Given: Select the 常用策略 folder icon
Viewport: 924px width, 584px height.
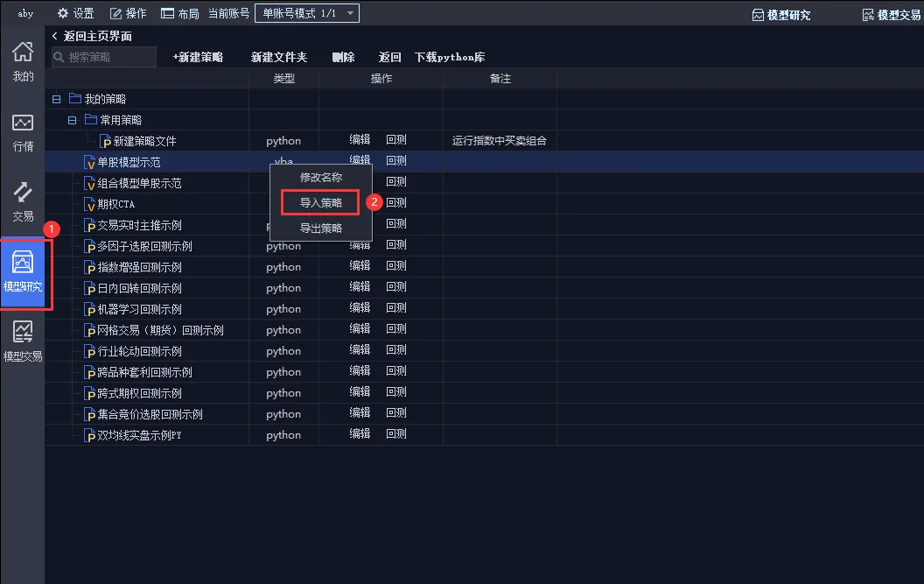Looking at the screenshot, I should tap(91, 119).
